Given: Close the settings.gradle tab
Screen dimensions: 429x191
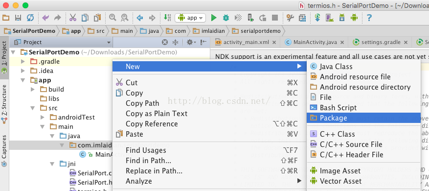Looking at the screenshot, I should (x=406, y=43).
